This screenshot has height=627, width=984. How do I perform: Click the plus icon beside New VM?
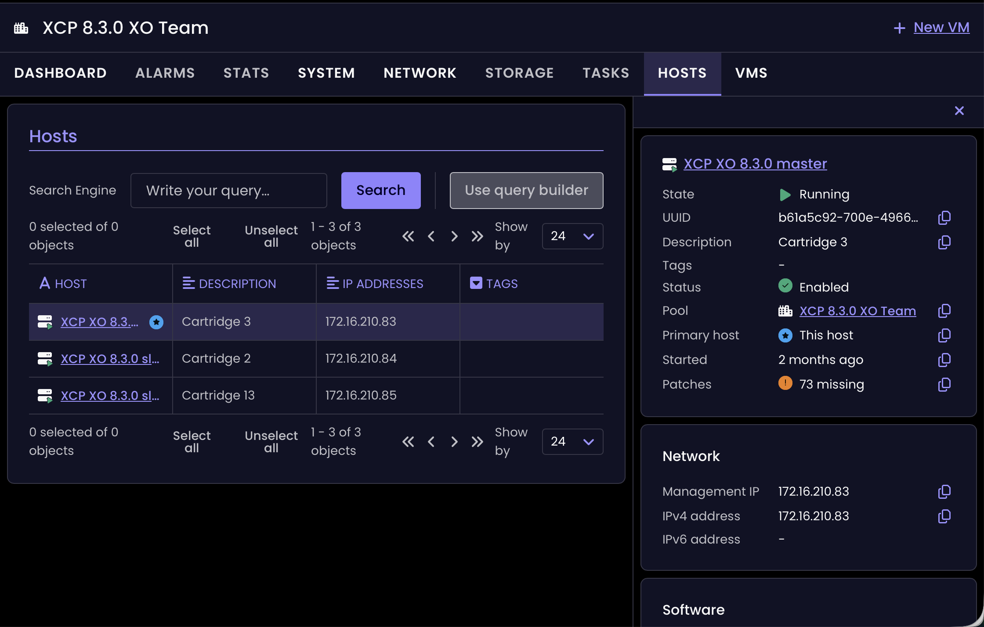point(899,28)
